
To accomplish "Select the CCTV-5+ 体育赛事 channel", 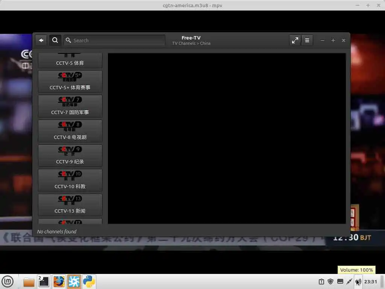I will coord(70,82).
